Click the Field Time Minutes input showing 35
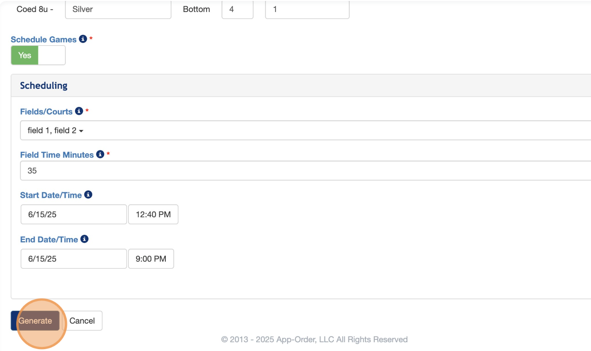The height and width of the screenshot is (351, 591). point(306,170)
